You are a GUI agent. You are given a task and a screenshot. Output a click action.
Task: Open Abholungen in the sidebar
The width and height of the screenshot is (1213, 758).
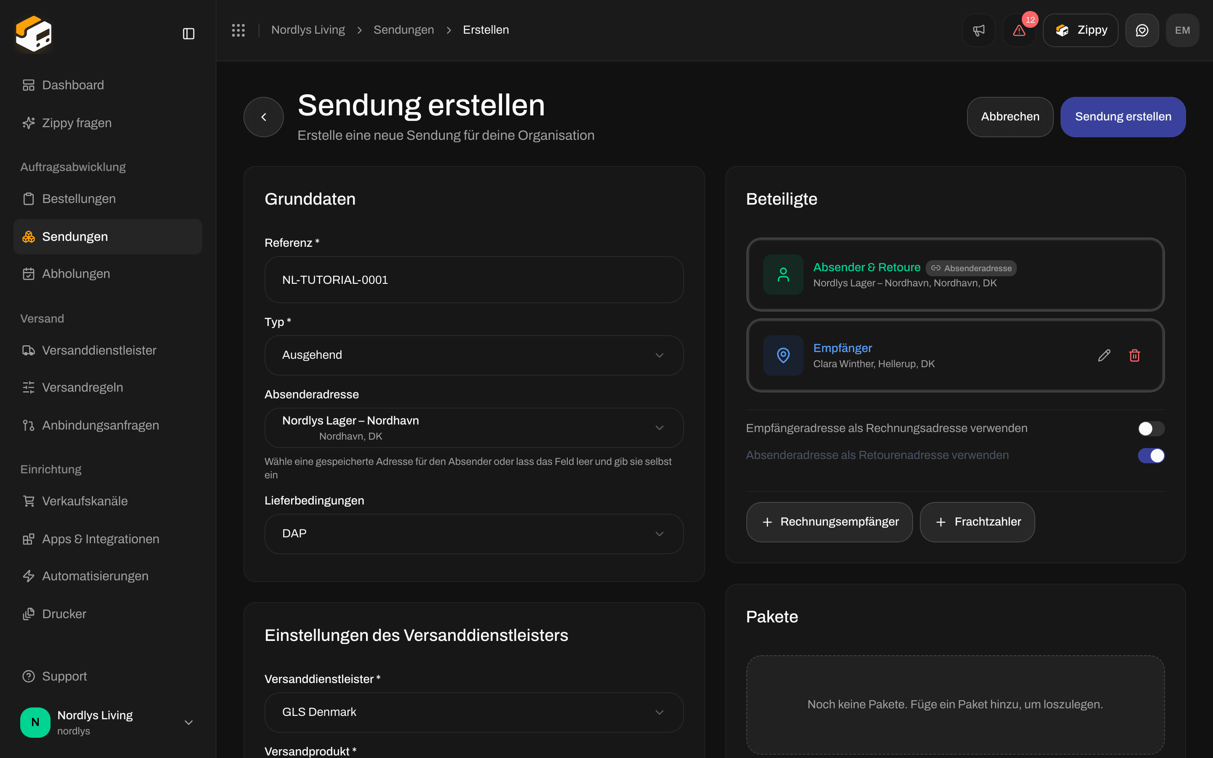pyautogui.click(x=108, y=274)
